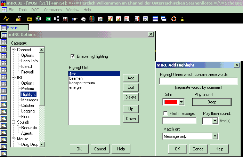The width and height of the screenshot is (243, 157).
Task: Click the Category scrollbar up arrow
Action: (41, 50)
